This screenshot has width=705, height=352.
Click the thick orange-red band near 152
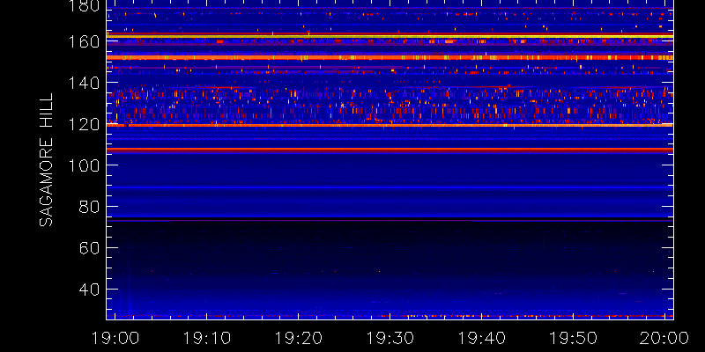390,57
